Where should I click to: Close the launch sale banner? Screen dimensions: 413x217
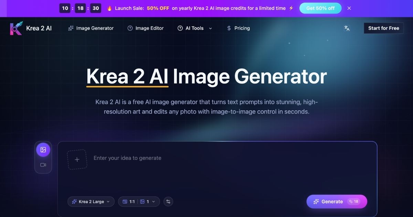[x=349, y=8]
